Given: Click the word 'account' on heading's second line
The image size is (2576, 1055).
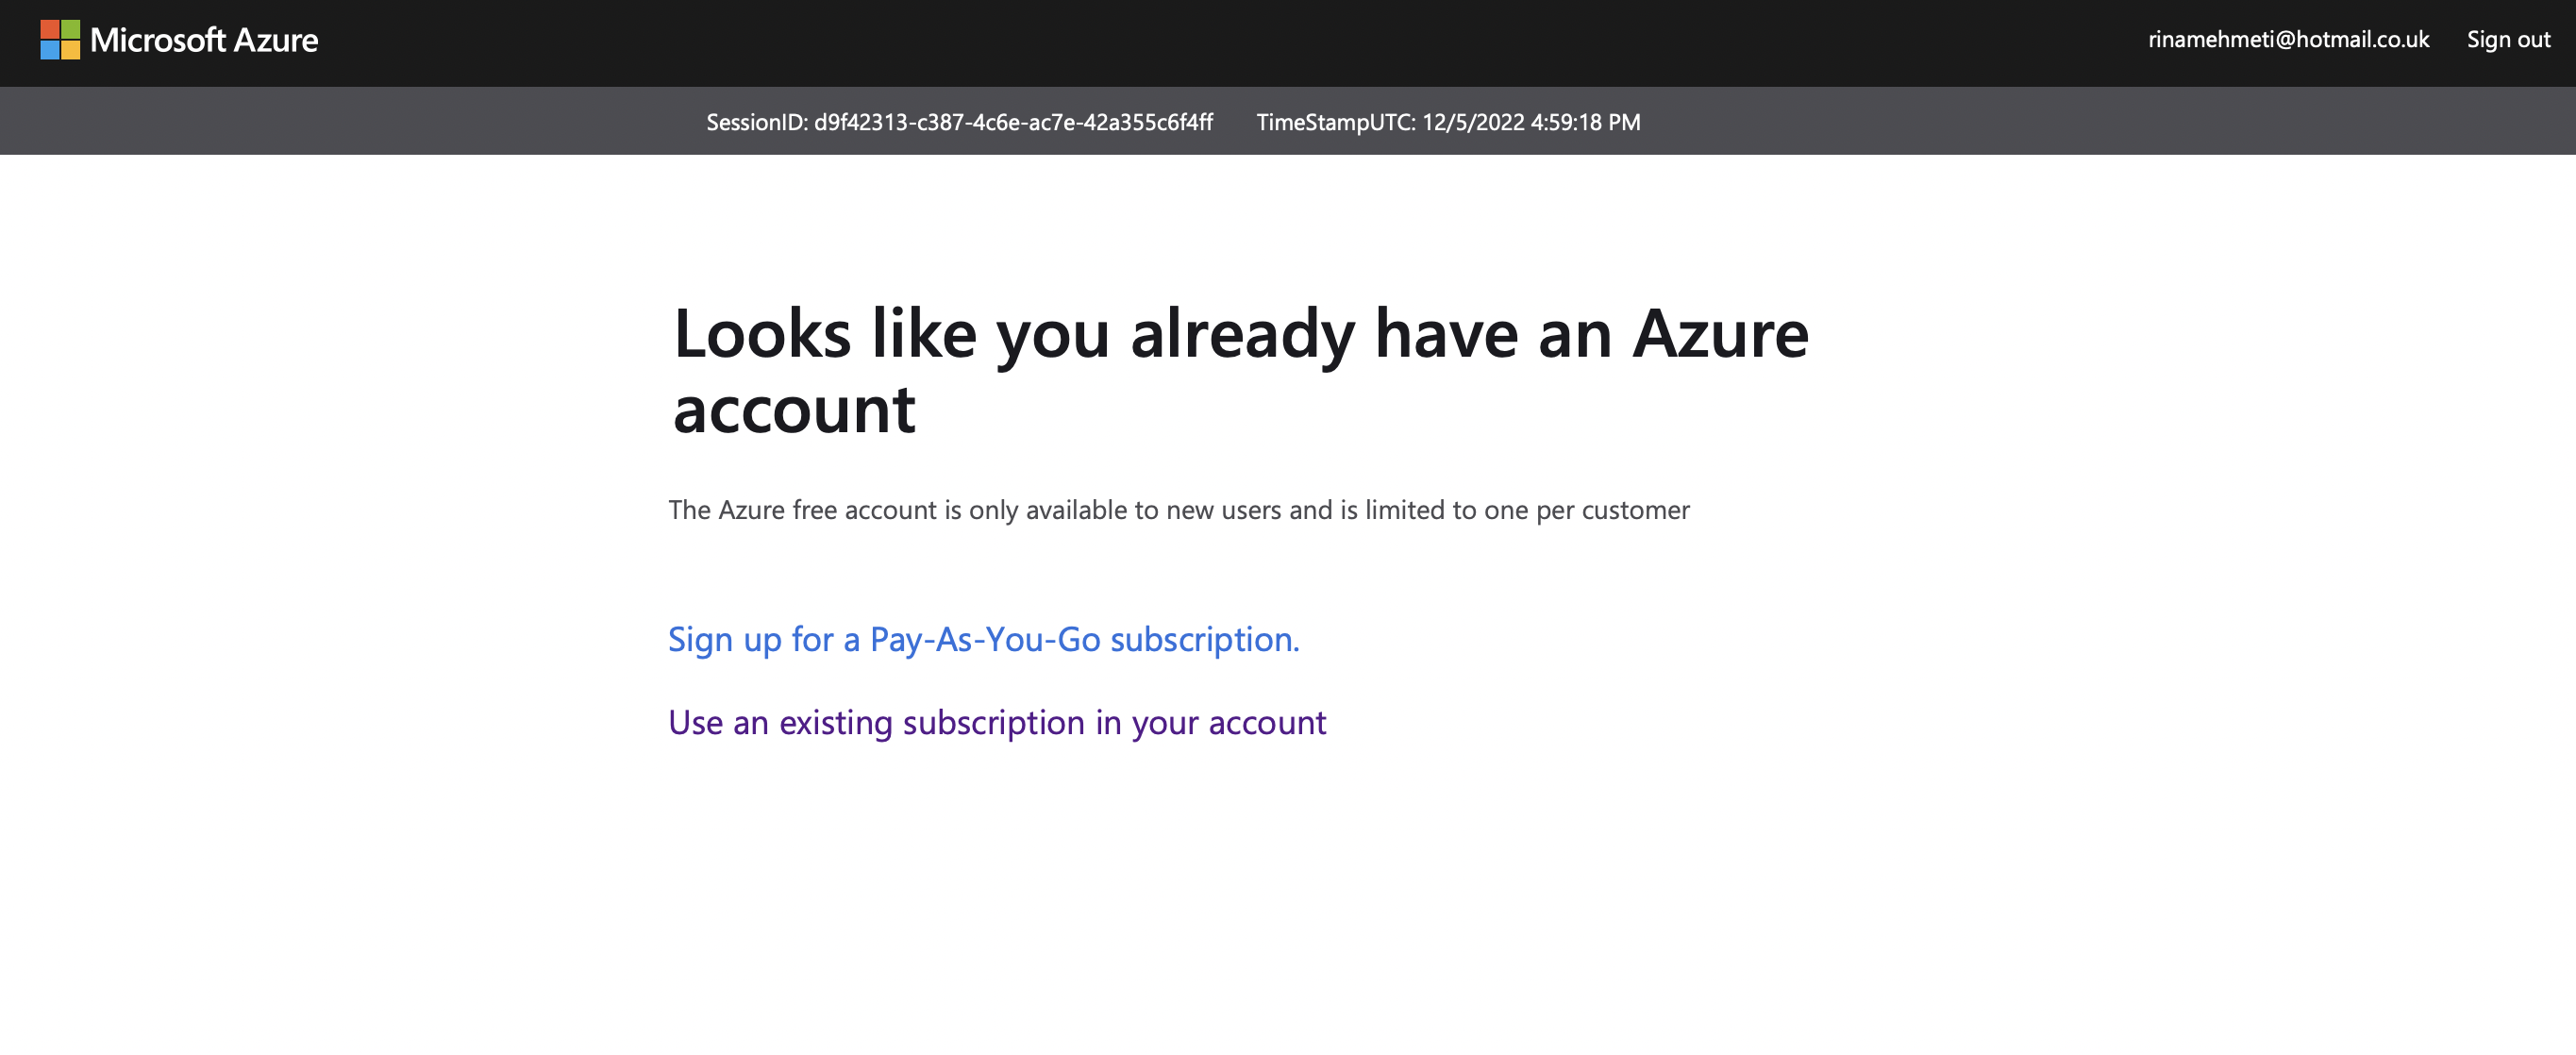Looking at the screenshot, I should coord(794,410).
